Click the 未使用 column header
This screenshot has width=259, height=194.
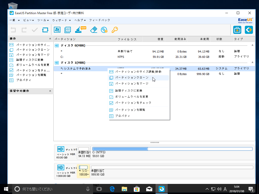click(x=199, y=39)
